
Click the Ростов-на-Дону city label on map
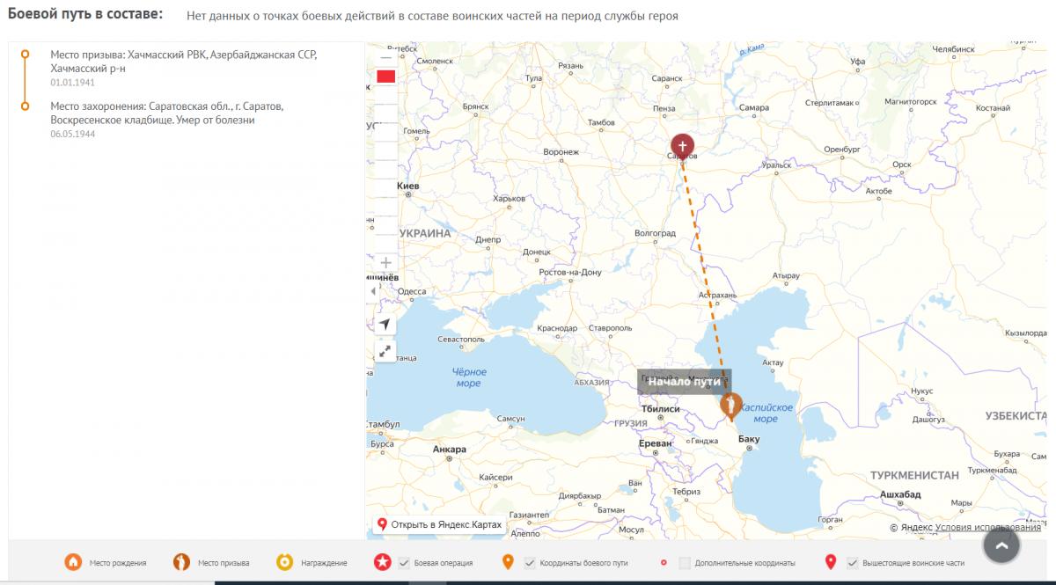[x=570, y=272]
